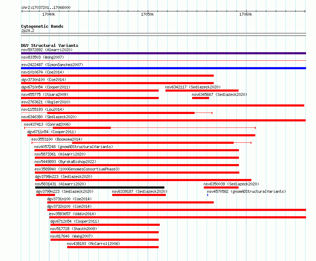
Task: Open esv3583657 (Uddin2014) variant
Action: [x=72, y=214]
